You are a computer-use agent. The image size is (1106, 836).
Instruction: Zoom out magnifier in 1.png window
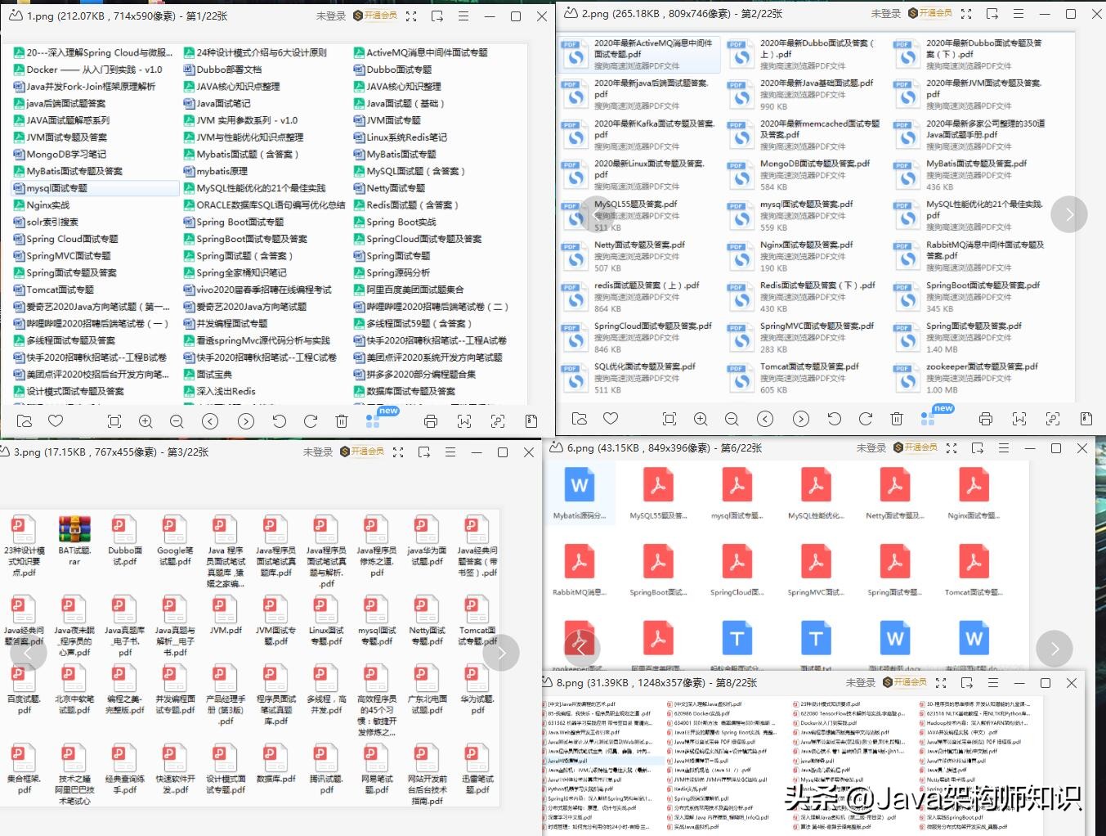point(177,421)
